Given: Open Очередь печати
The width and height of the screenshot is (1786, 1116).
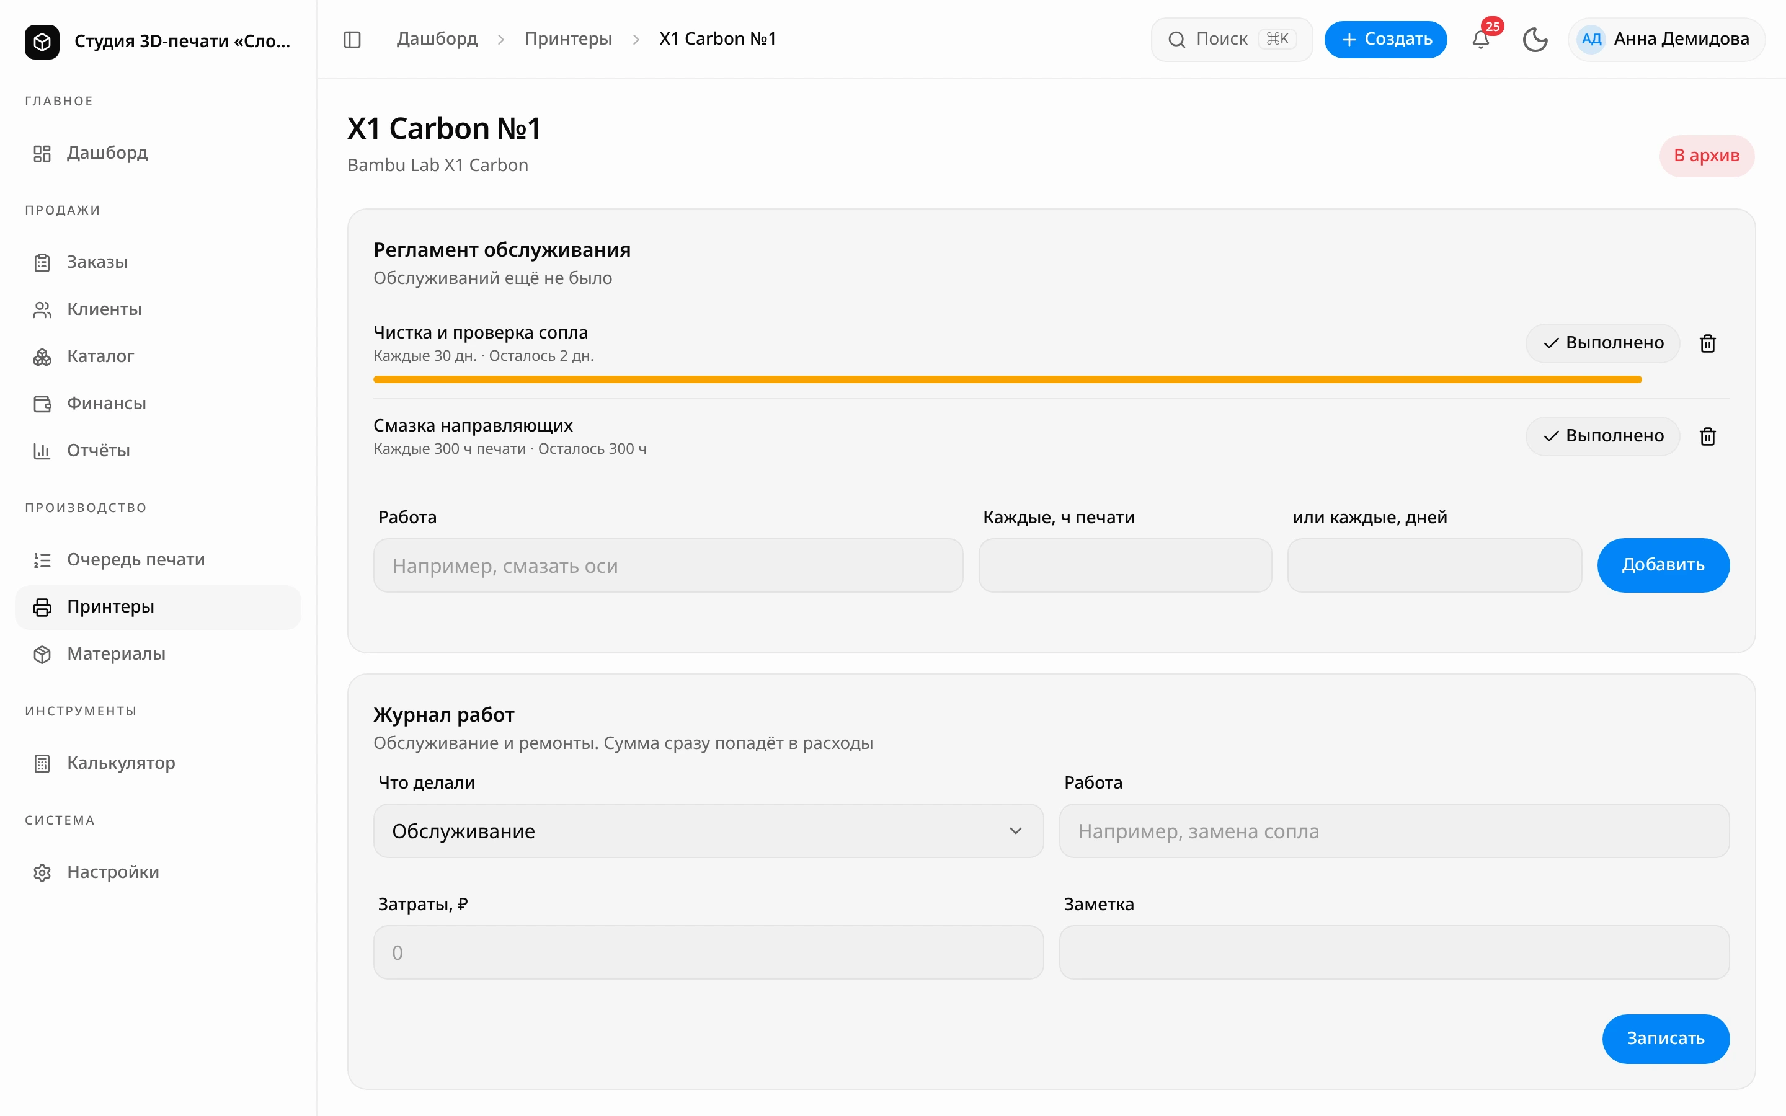Looking at the screenshot, I should 158,559.
